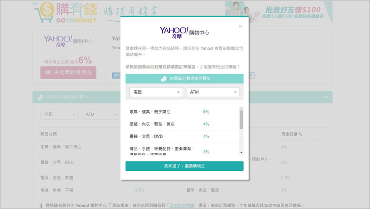Image resolution: width=370 pixels, height=209 pixels.
Task: Click the coin icon in background section header
Action: [40, 97]
